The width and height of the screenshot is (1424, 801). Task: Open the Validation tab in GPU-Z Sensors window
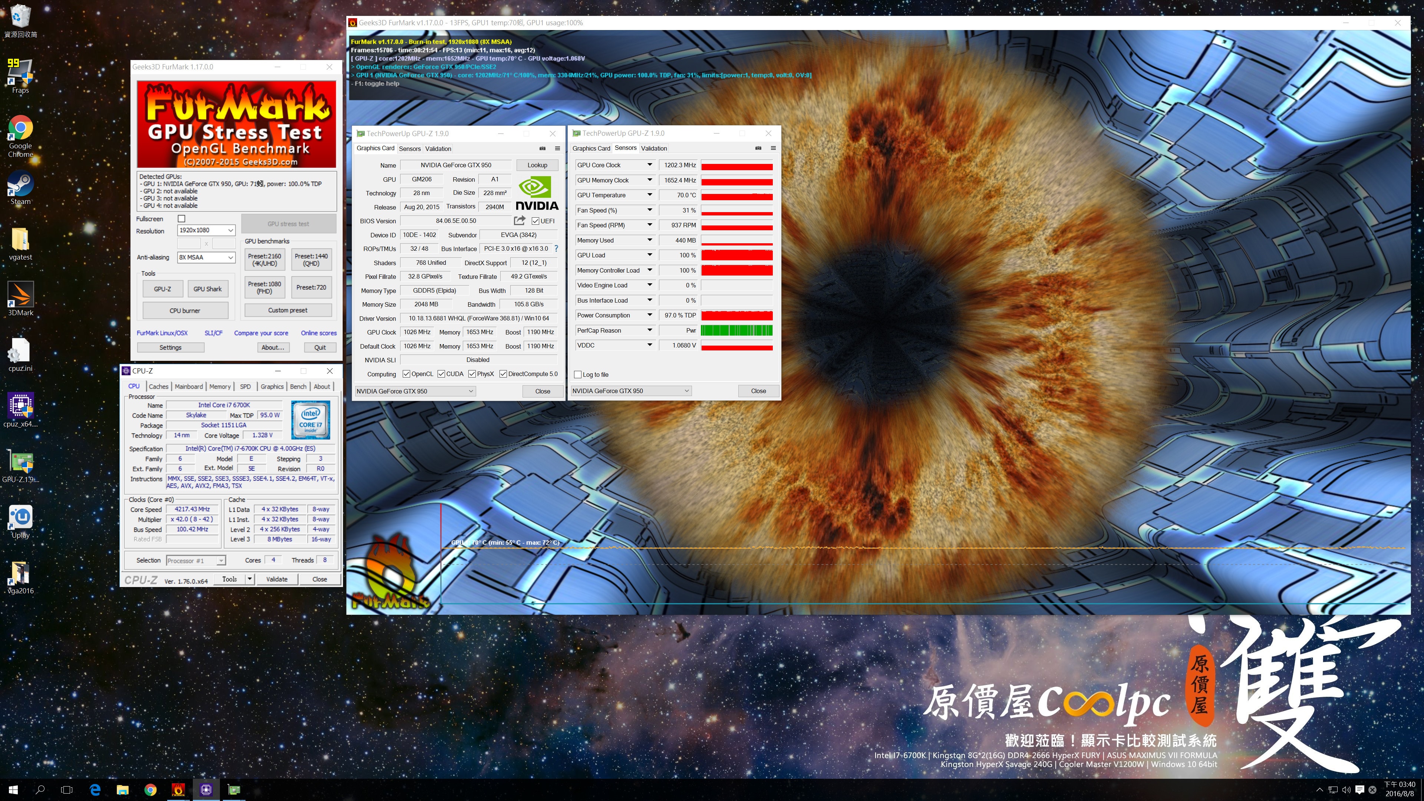pyautogui.click(x=654, y=148)
